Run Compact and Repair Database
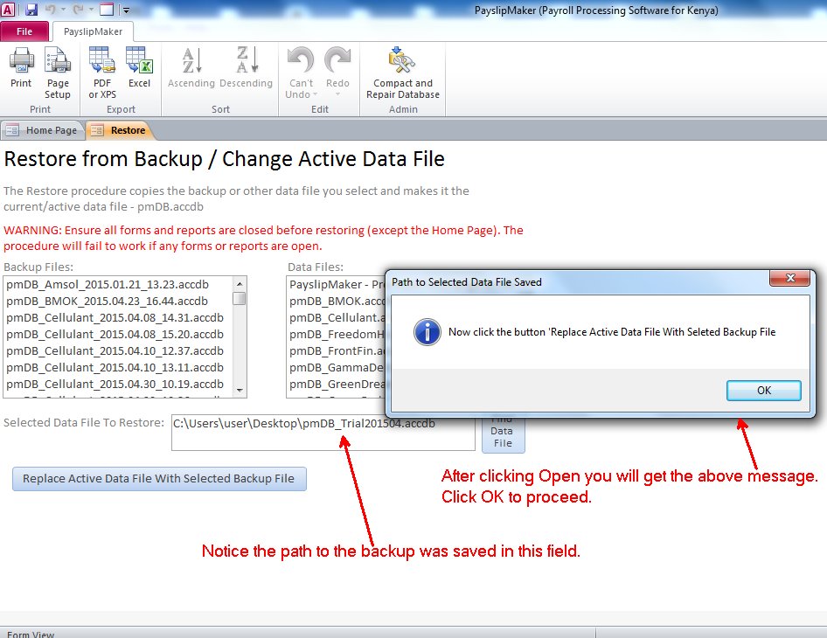827x638 pixels. click(403, 73)
